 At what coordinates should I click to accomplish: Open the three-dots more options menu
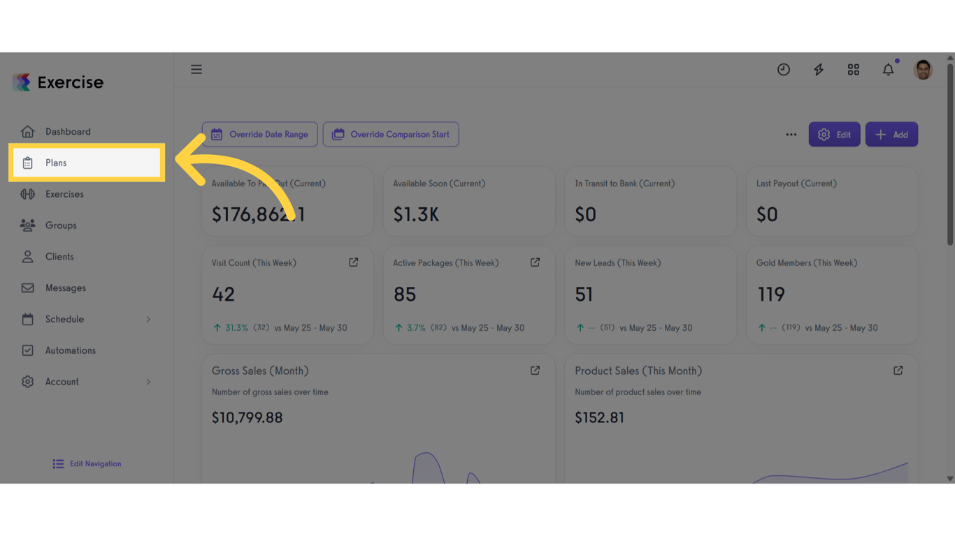791,135
